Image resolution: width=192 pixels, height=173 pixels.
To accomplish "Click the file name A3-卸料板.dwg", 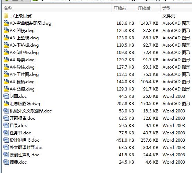I will point(24,53).
